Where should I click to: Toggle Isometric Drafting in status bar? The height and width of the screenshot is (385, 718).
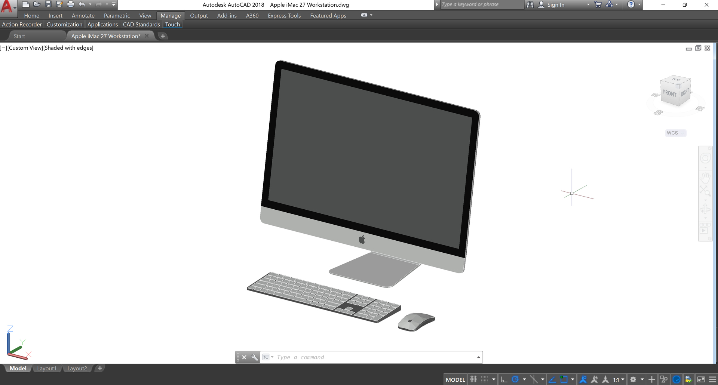coord(534,379)
